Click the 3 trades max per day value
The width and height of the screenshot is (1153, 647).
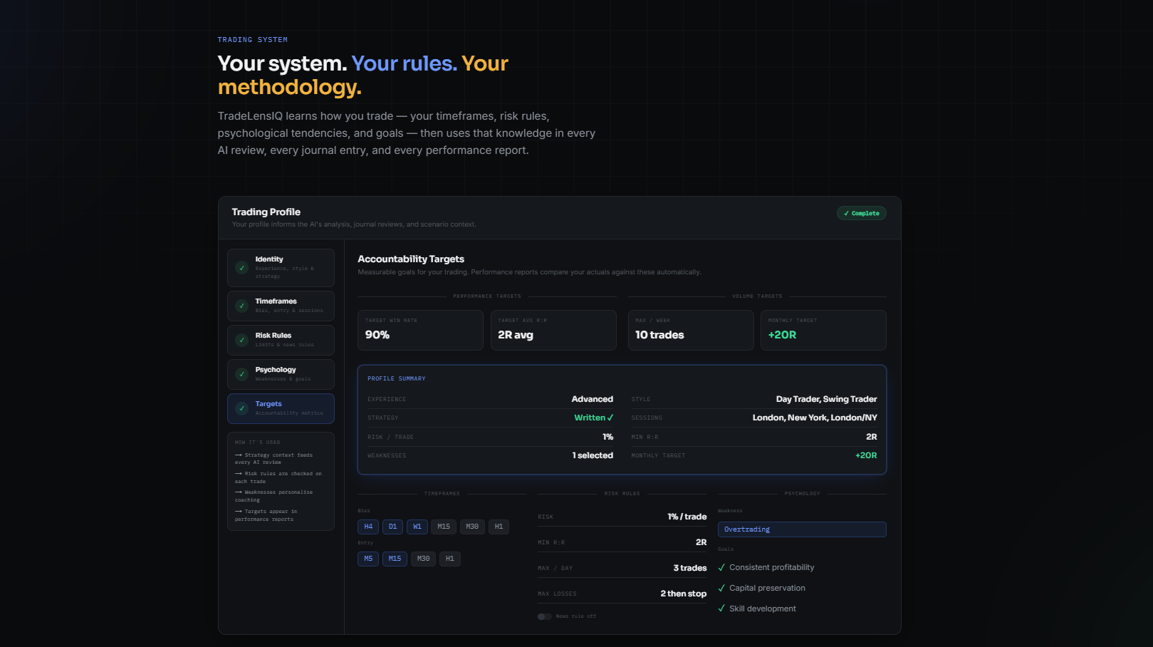click(x=690, y=568)
